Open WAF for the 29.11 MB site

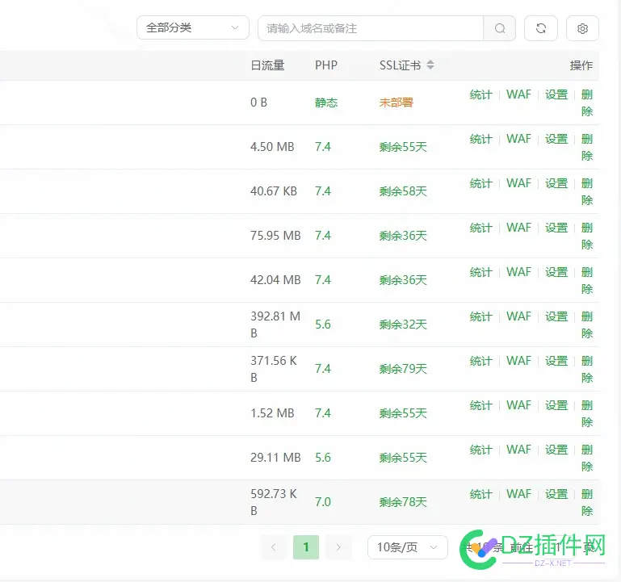(x=518, y=450)
